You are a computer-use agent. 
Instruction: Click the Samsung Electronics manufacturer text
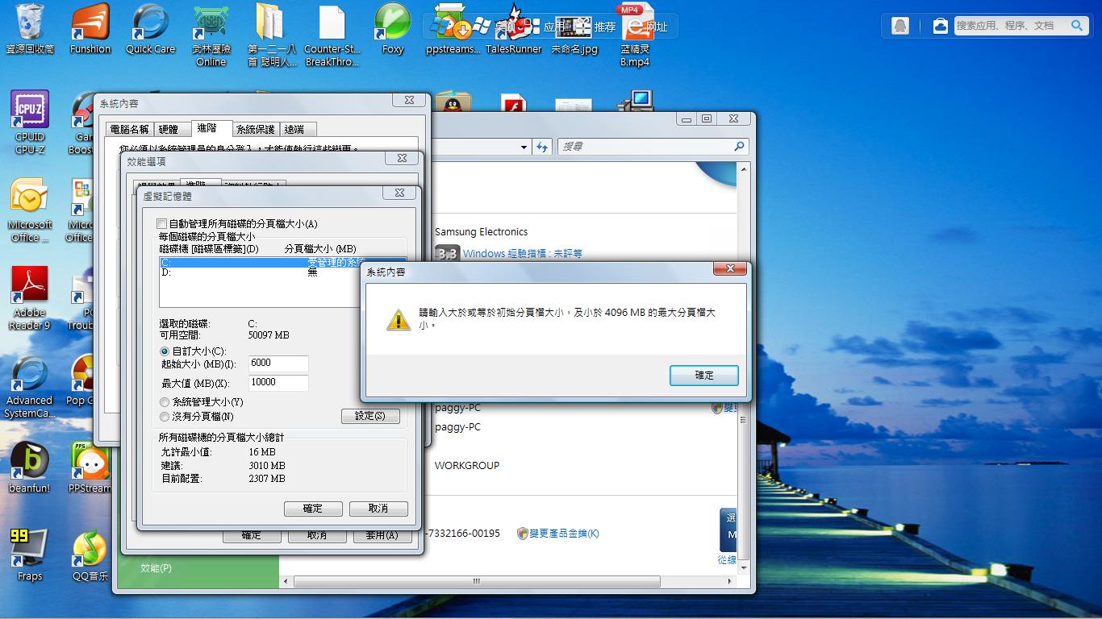point(481,232)
